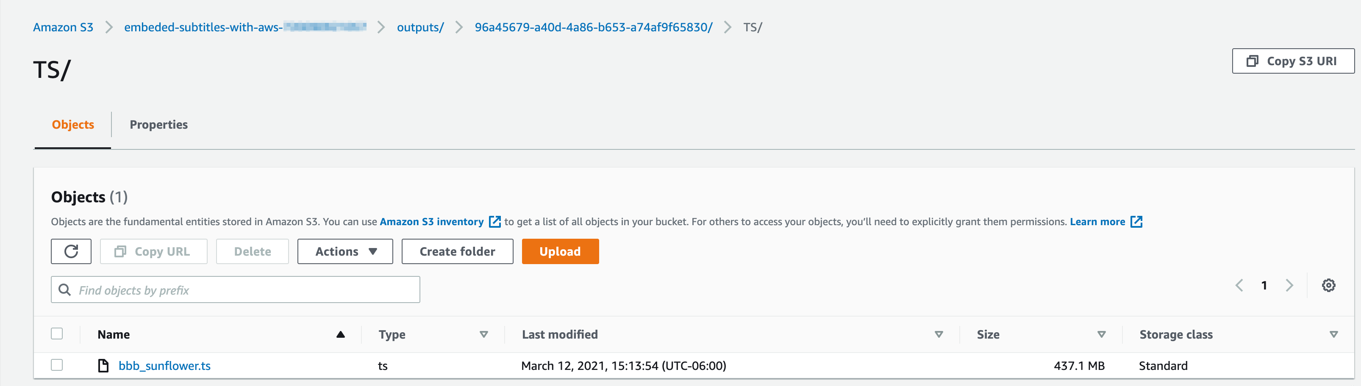Image resolution: width=1361 pixels, height=386 pixels.
Task: Focus the Find objects by prefix field
Action: (x=236, y=290)
